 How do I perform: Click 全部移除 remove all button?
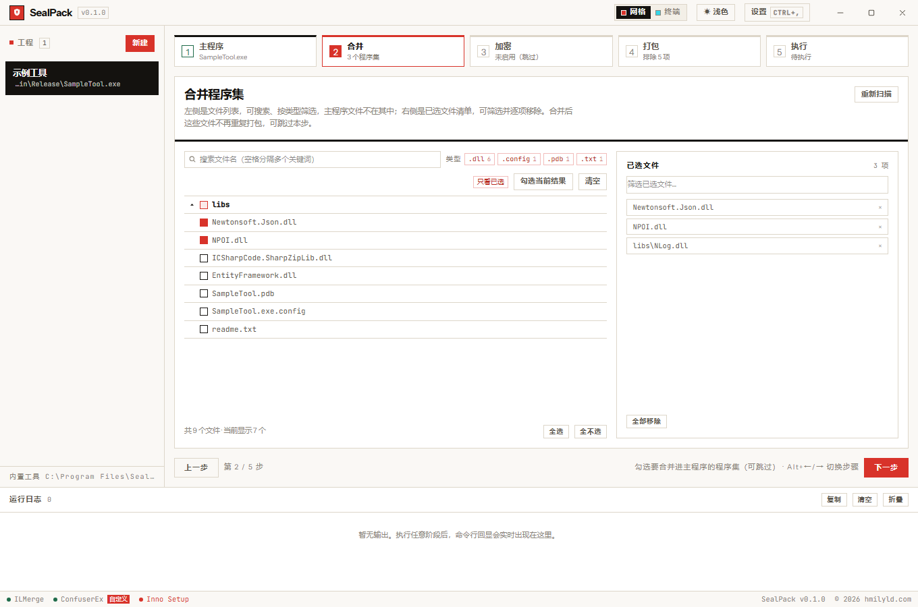coord(647,422)
